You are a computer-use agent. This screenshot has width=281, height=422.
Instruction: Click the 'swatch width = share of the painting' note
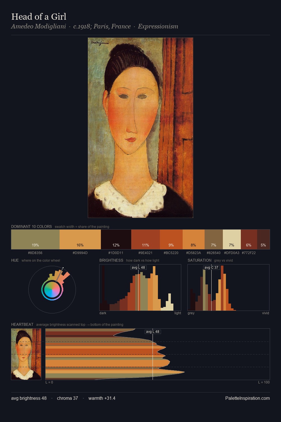click(82, 227)
